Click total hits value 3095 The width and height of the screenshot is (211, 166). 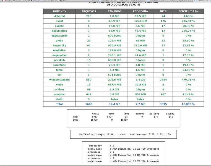tap(163, 104)
